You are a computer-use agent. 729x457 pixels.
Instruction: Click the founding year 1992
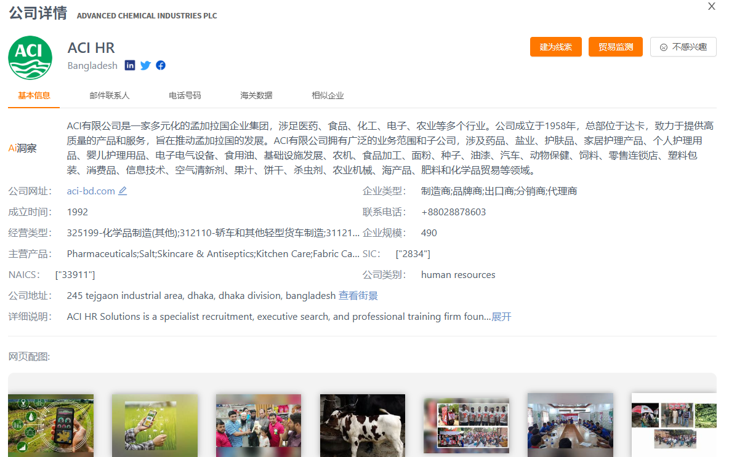[77, 212]
